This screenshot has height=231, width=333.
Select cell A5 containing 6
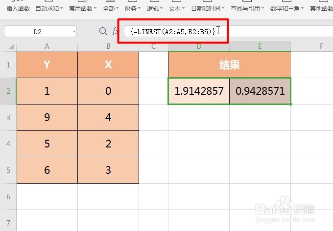coord(47,170)
